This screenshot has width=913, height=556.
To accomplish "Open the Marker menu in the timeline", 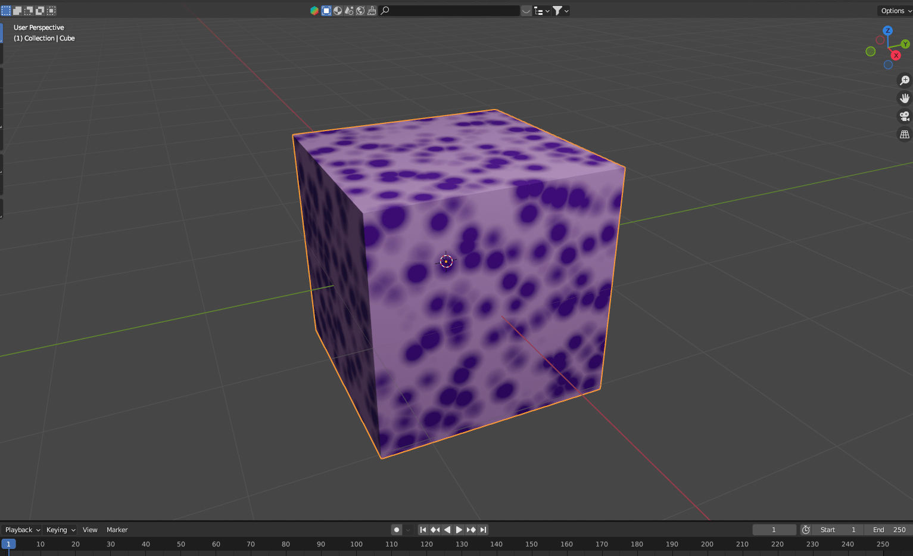I will coord(117,529).
